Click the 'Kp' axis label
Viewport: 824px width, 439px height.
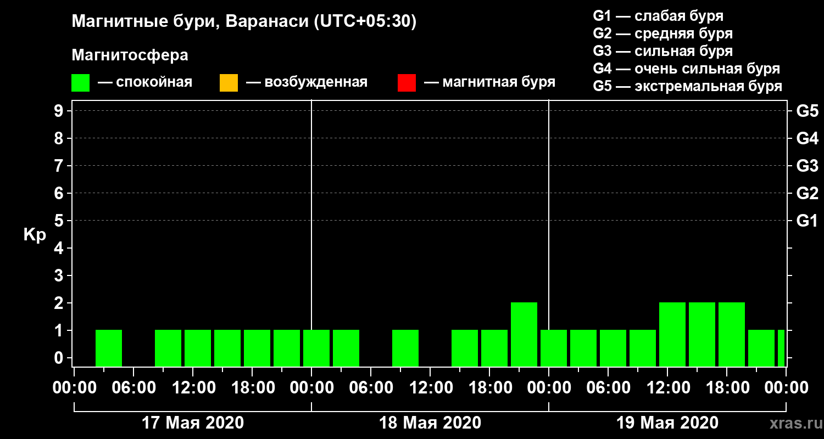pyautogui.click(x=35, y=235)
